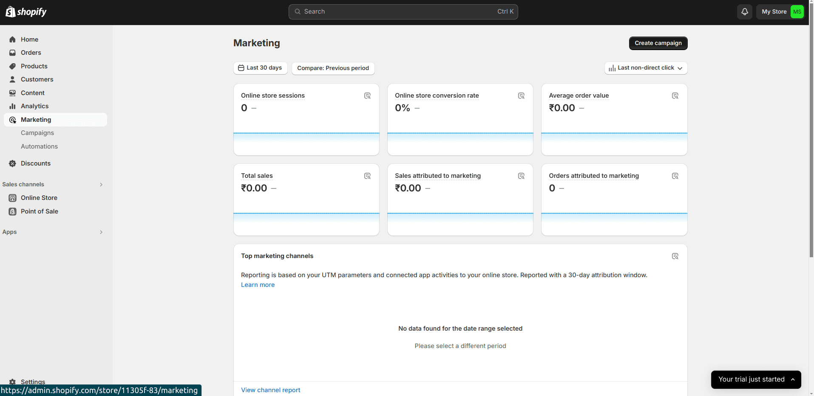Open the Last non-direct click attribution dropdown

coord(646,68)
